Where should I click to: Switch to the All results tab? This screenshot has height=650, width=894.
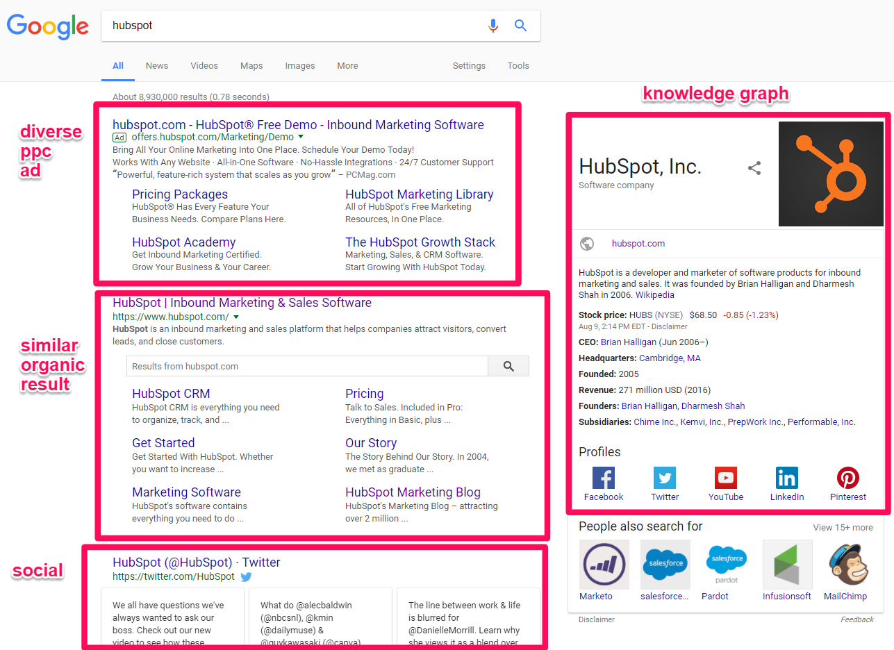[x=118, y=66]
